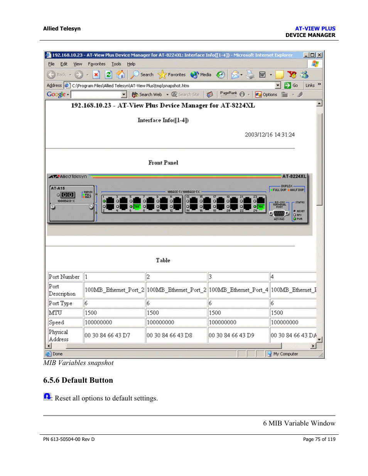Open the Edit button dropdown arrow
Screen dimensions: 368x476
[x=271, y=75]
